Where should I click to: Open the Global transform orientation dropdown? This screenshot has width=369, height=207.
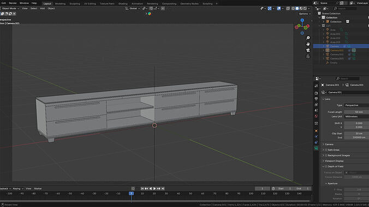click(x=133, y=9)
